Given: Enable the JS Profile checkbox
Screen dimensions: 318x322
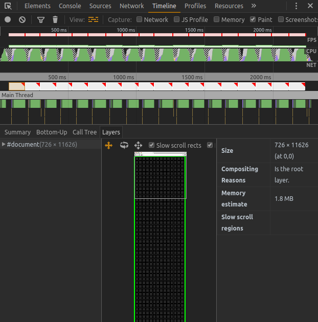Looking at the screenshot, I should pyautogui.click(x=177, y=19).
